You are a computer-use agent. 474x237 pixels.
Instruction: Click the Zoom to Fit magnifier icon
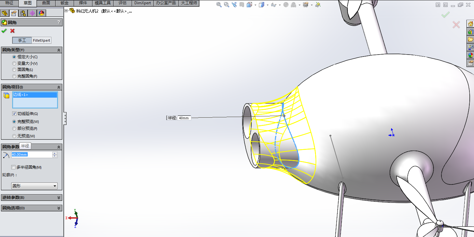coord(219,5)
